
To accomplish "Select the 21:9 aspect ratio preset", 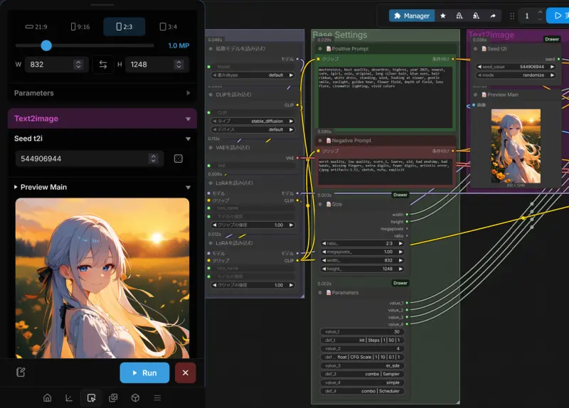I will tap(36, 27).
